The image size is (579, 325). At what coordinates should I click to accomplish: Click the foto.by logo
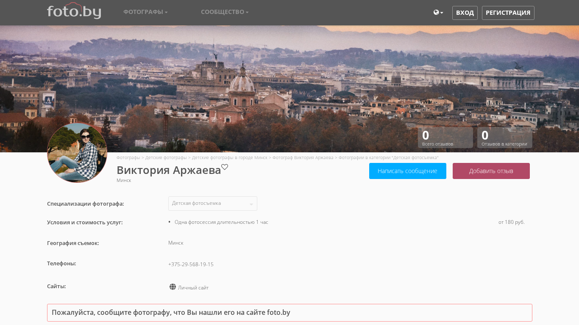tap(74, 11)
